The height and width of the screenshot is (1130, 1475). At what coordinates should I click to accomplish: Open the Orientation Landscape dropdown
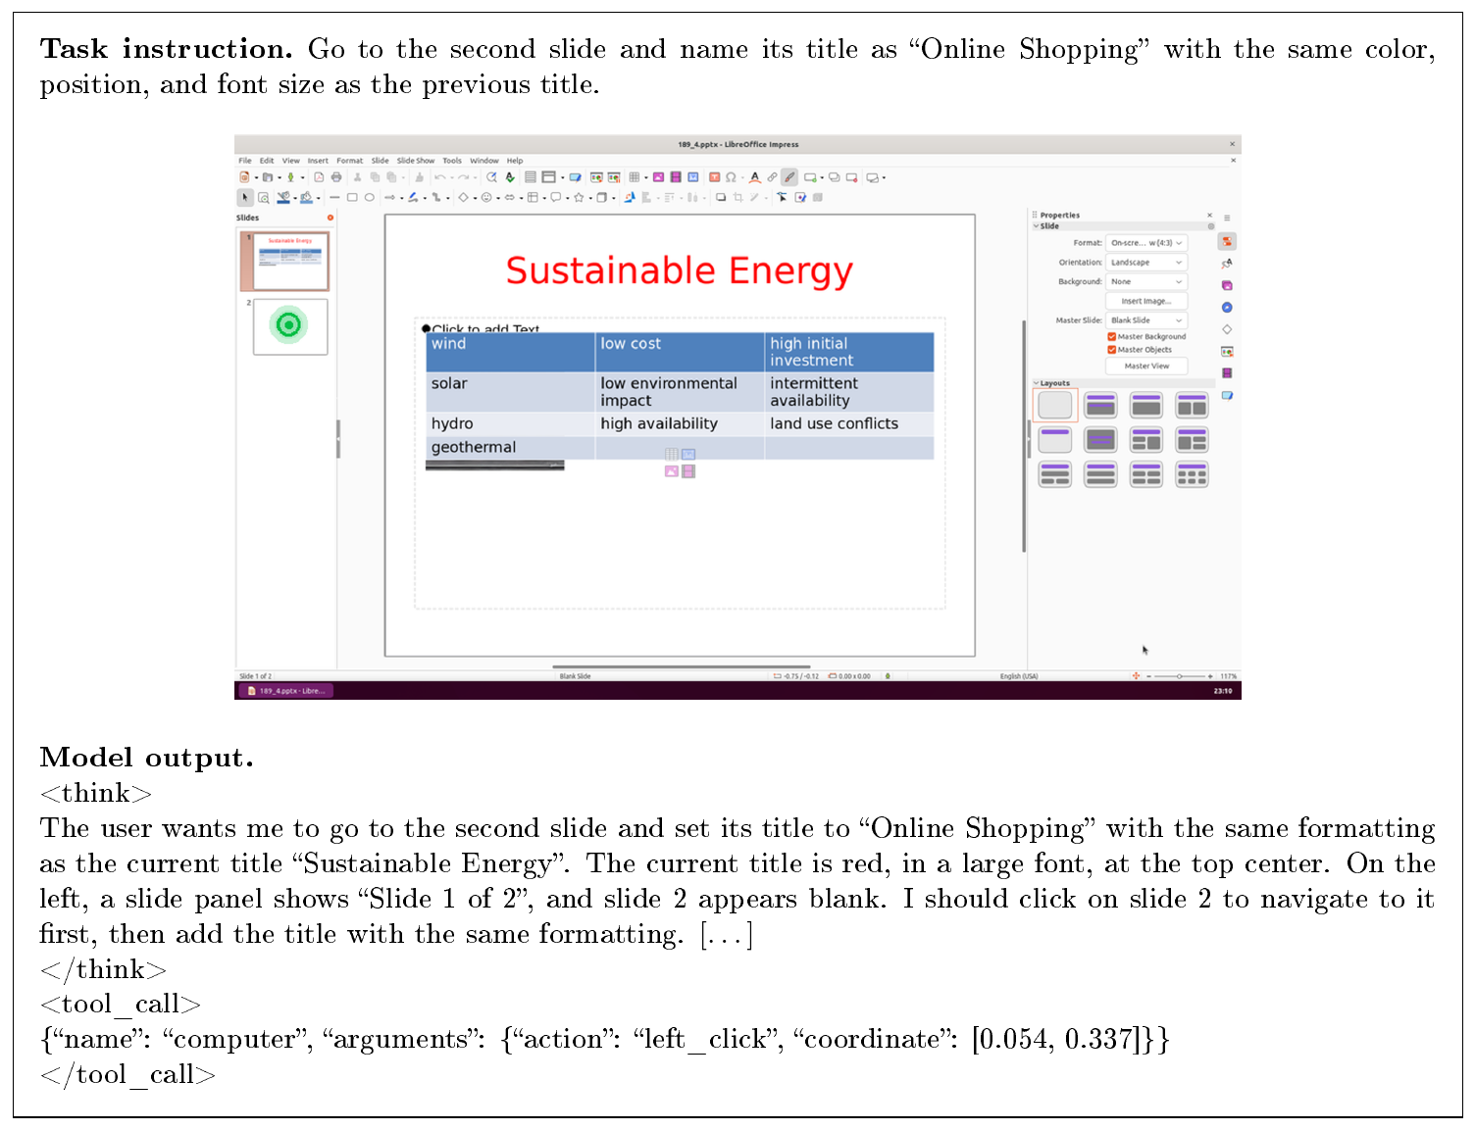pyautogui.click(x=1146, y=263)
